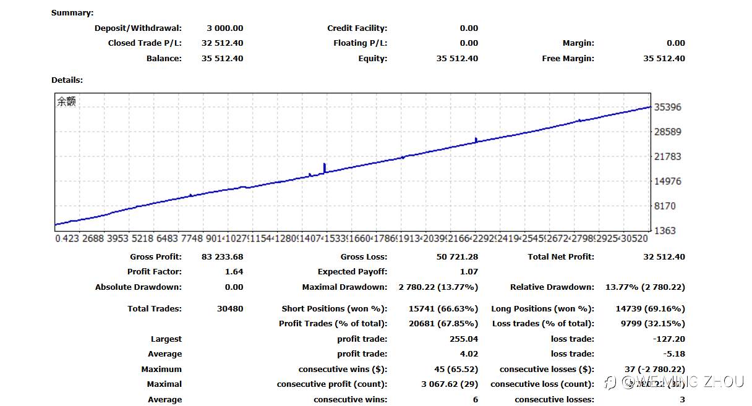This screenshot has height=406, width=752.
Task: Click the 7748 x-axis trade label
Action: 193,238
